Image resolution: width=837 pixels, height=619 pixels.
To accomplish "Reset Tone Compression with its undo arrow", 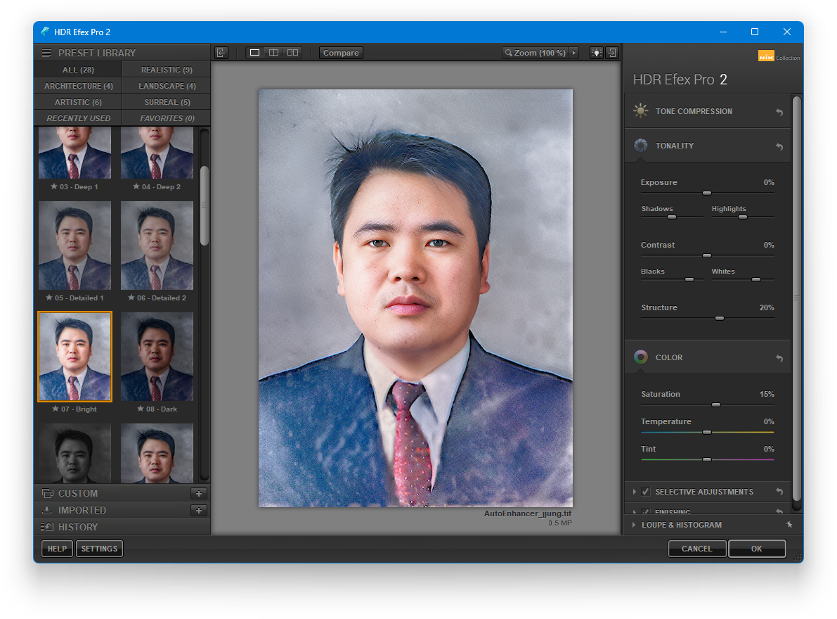I will 779,112.
